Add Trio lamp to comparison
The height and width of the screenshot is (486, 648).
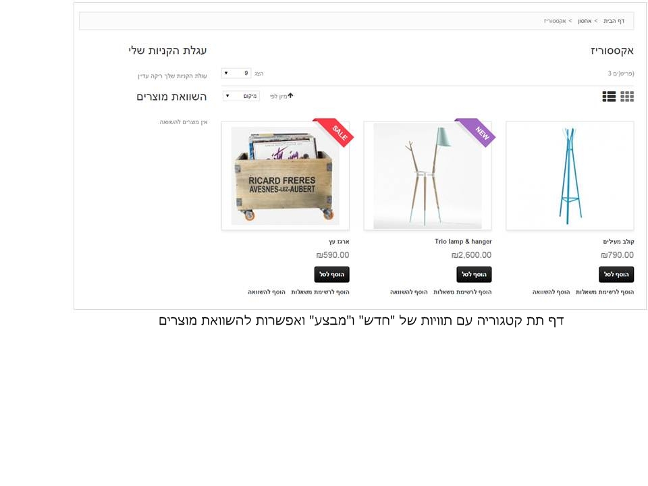pos(409,292)
